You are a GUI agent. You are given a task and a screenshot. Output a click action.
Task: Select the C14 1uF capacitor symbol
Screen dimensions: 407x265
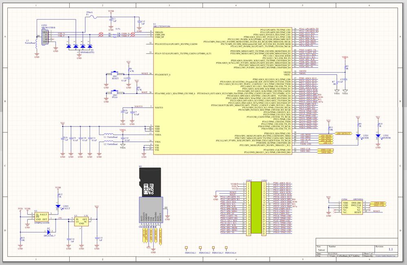69,240
